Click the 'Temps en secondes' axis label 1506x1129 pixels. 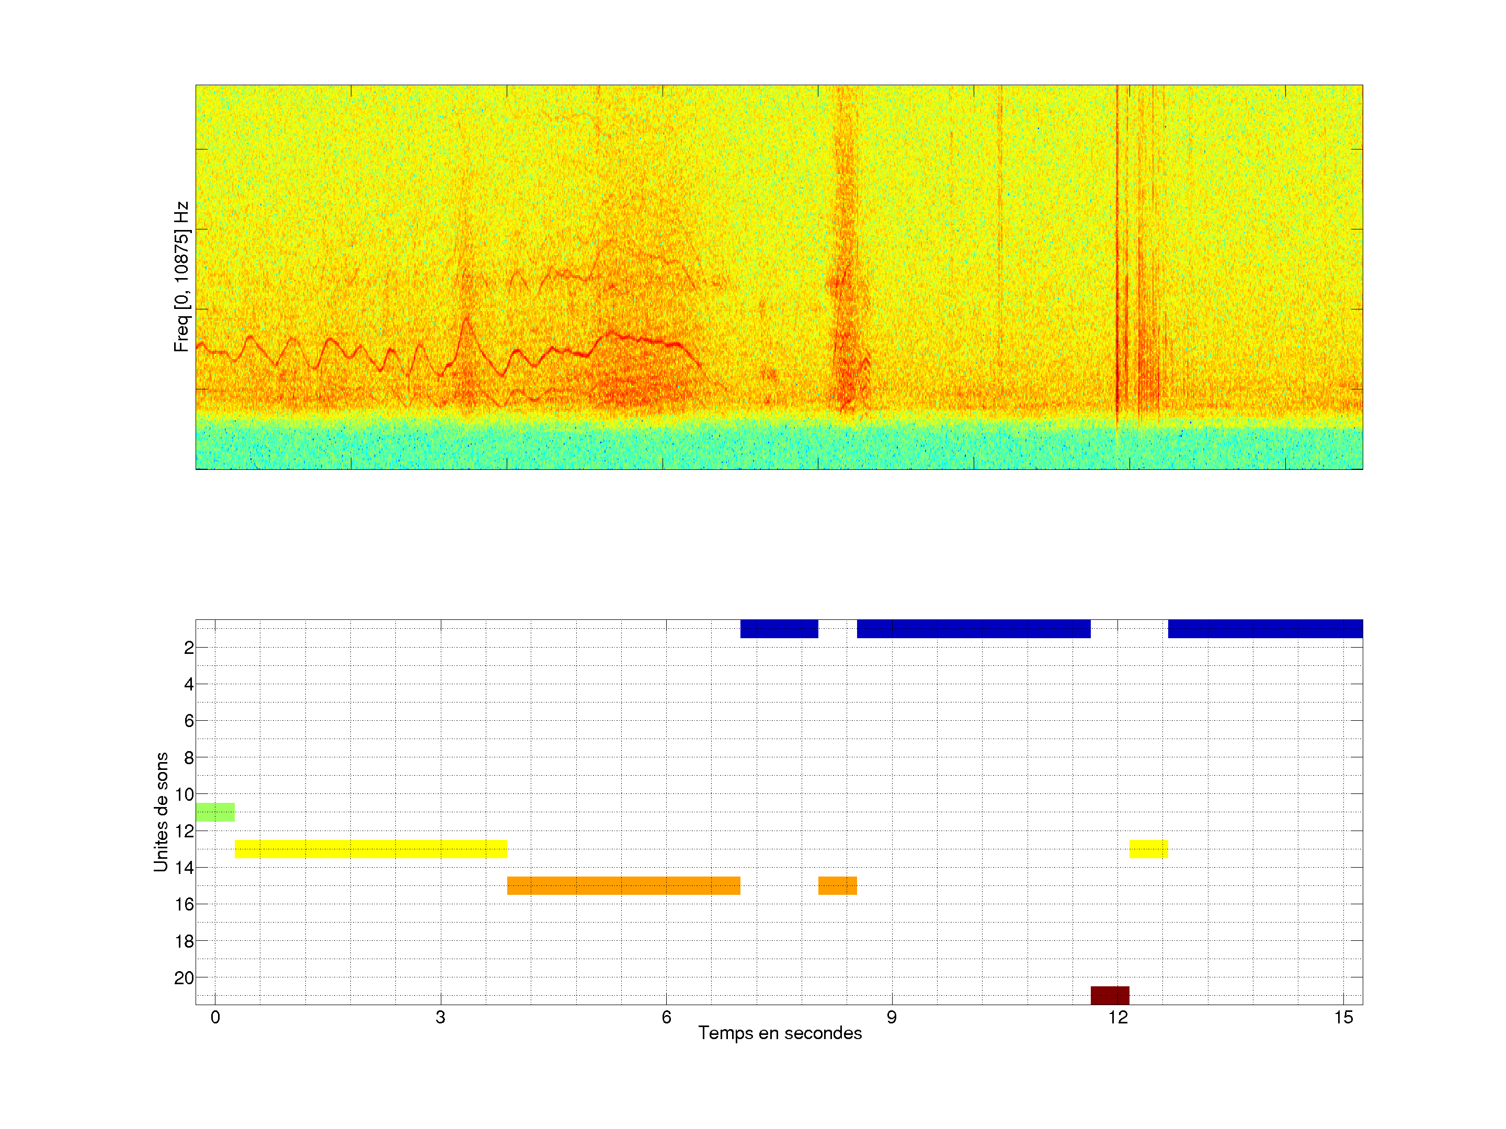780,1033
